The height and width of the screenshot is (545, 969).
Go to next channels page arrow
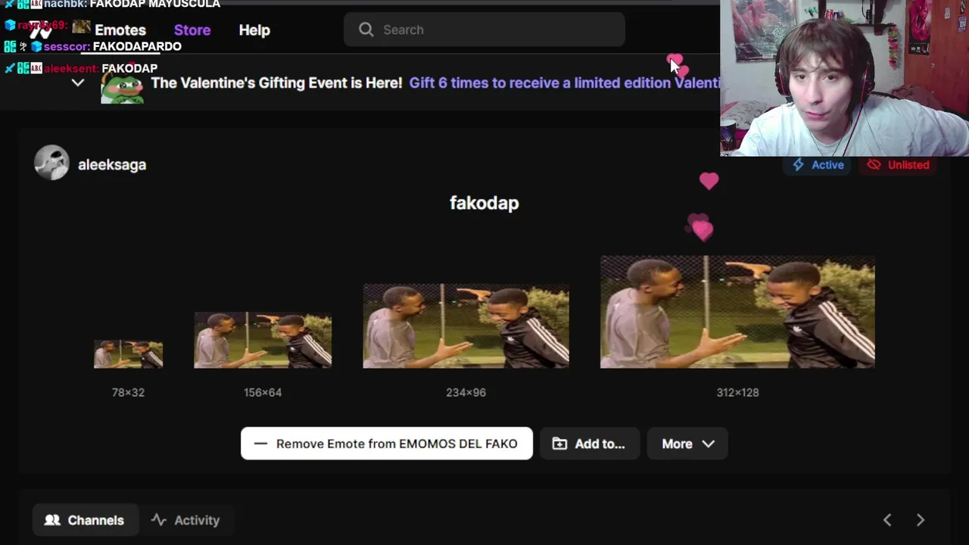coord(921,520)
